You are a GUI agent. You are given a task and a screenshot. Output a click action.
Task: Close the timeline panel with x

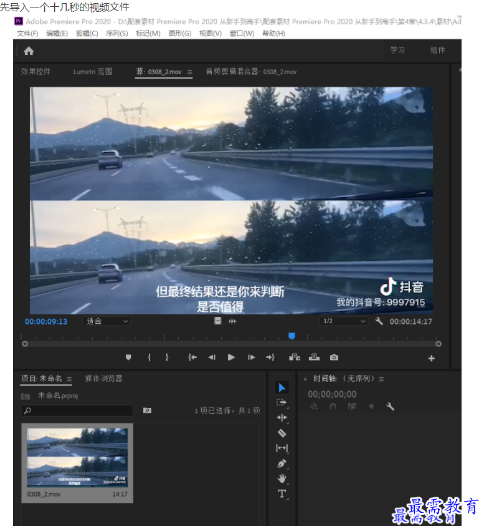[305, 379]
